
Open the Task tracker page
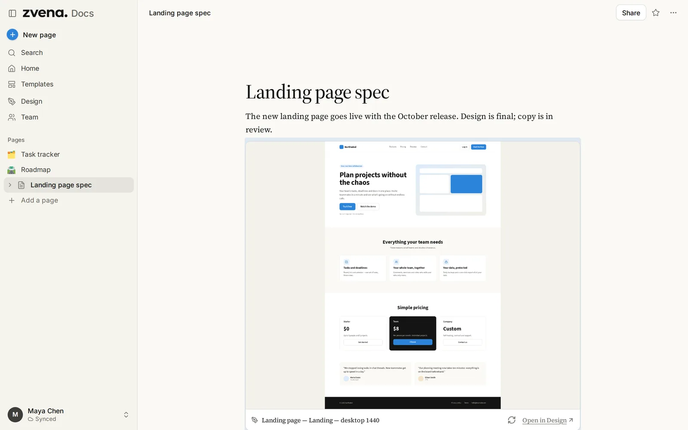[x=69, y=154]
